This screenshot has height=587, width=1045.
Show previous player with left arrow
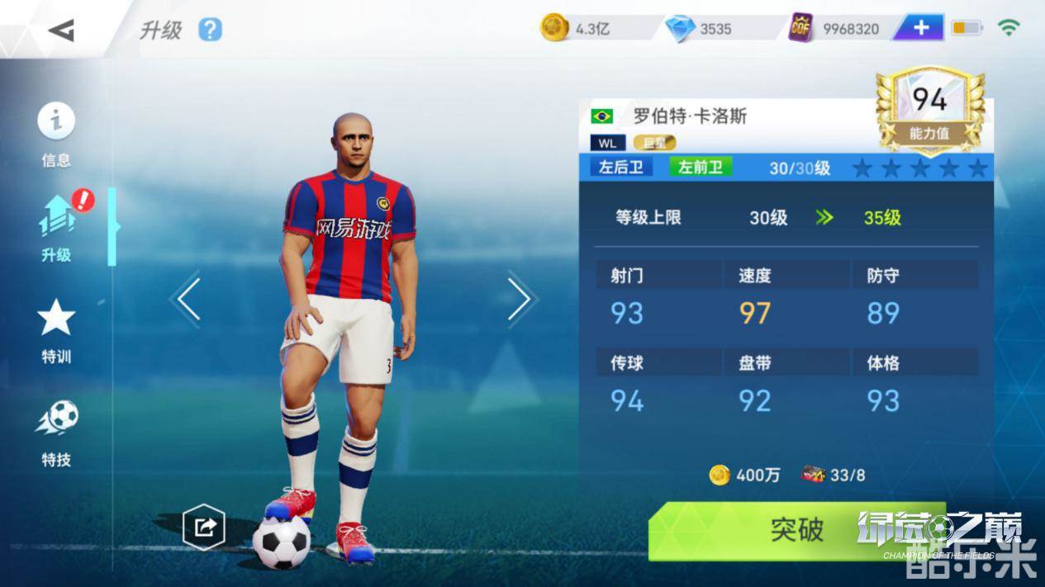pyautogui.click(x=188, y=299)
